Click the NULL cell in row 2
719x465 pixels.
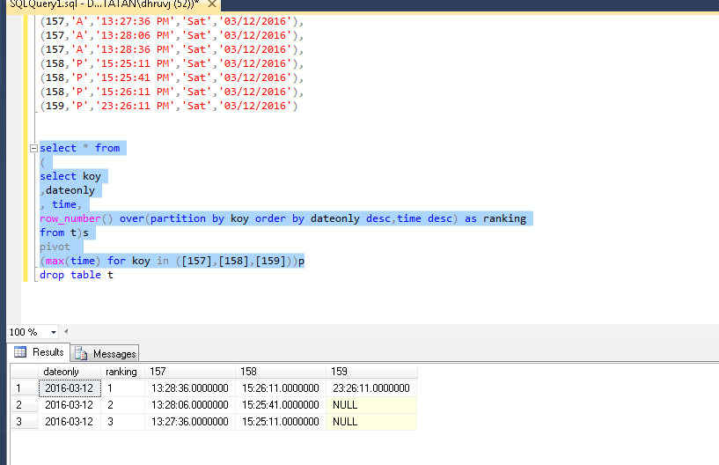(x=371, y=405)
